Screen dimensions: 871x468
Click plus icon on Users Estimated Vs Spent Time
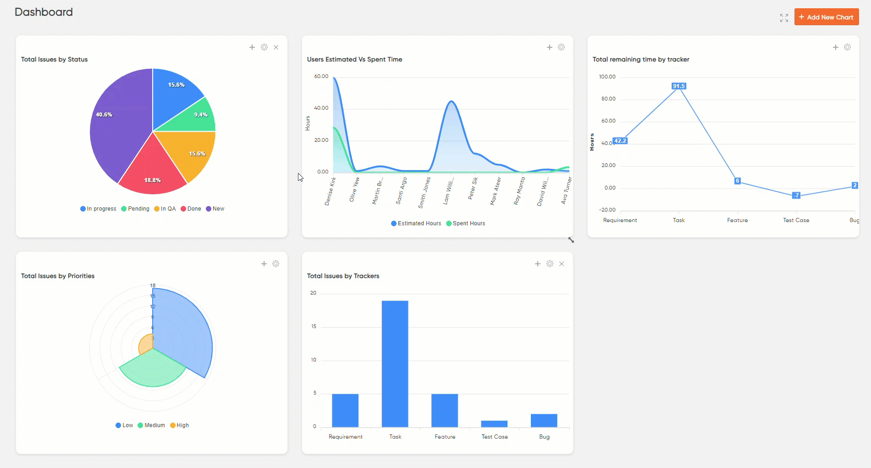pyautogui.click(x=549, y=47)
